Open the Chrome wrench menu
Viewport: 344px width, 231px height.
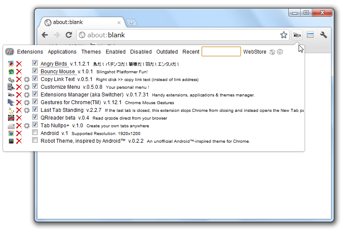tap(323, 35)
